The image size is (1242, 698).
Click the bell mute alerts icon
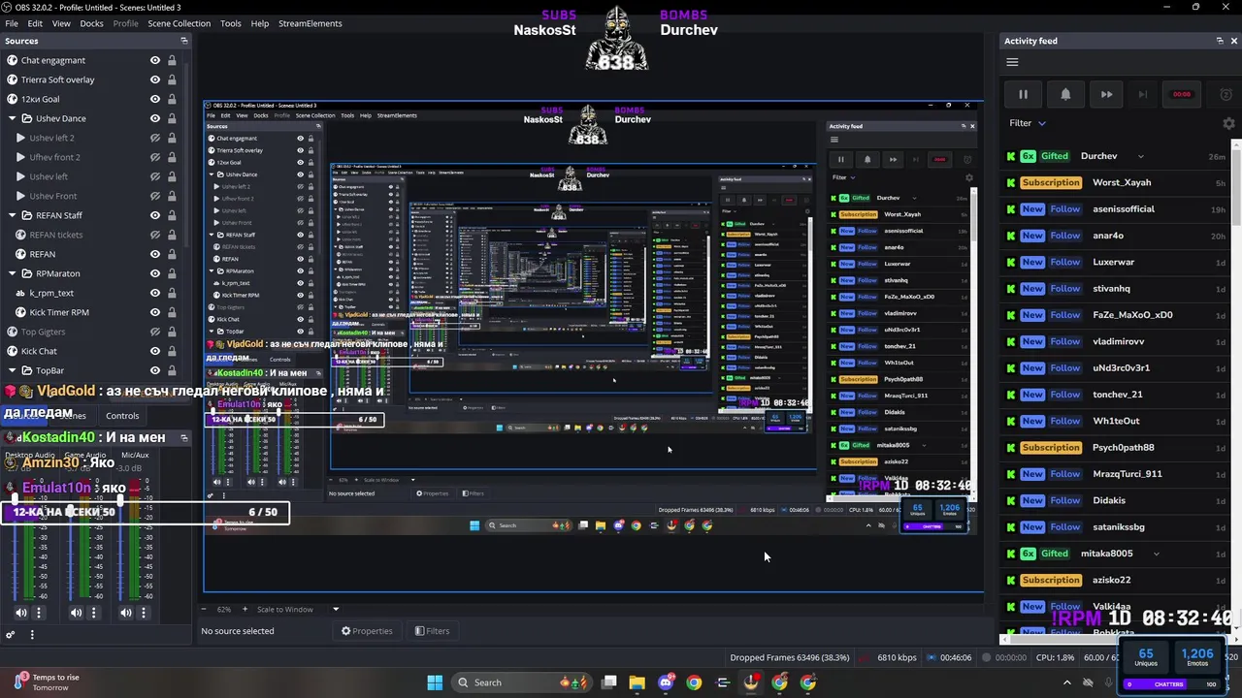1065,94
